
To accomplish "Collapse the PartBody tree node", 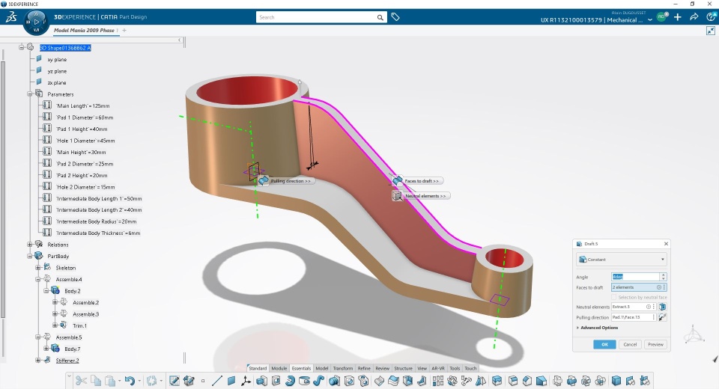I will pyautogui.click(x=30, y=256).
